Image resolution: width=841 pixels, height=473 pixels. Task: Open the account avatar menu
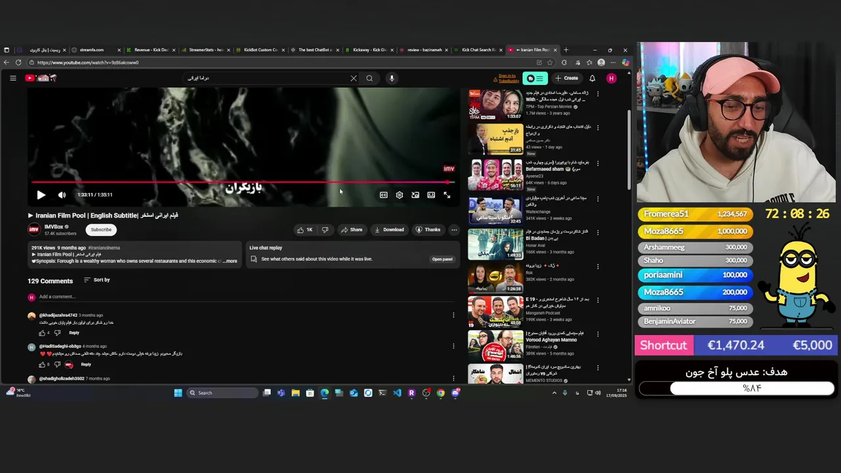pos(611,78)
